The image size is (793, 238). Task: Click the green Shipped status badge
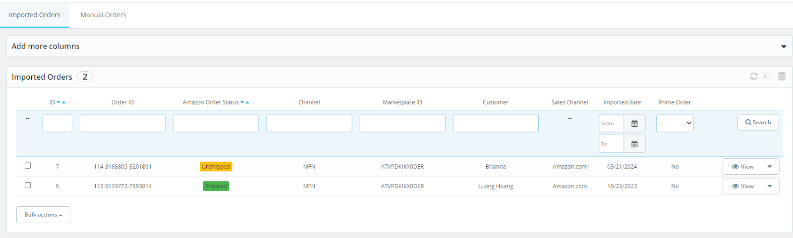point(216,187)
